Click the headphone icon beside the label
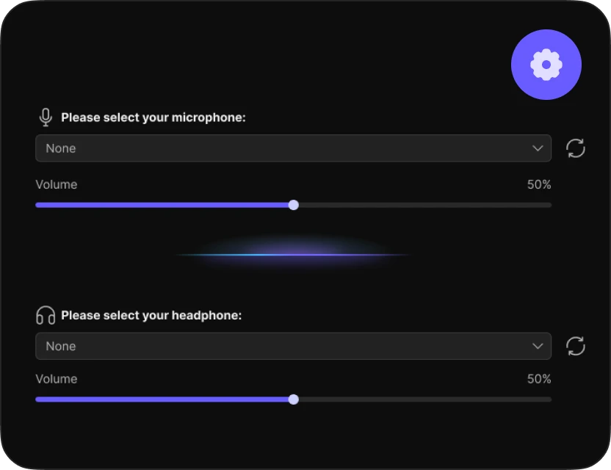Image resolution: width=611 pixels, height=470 pixels. pyautogui.click(x=46, y=316)
